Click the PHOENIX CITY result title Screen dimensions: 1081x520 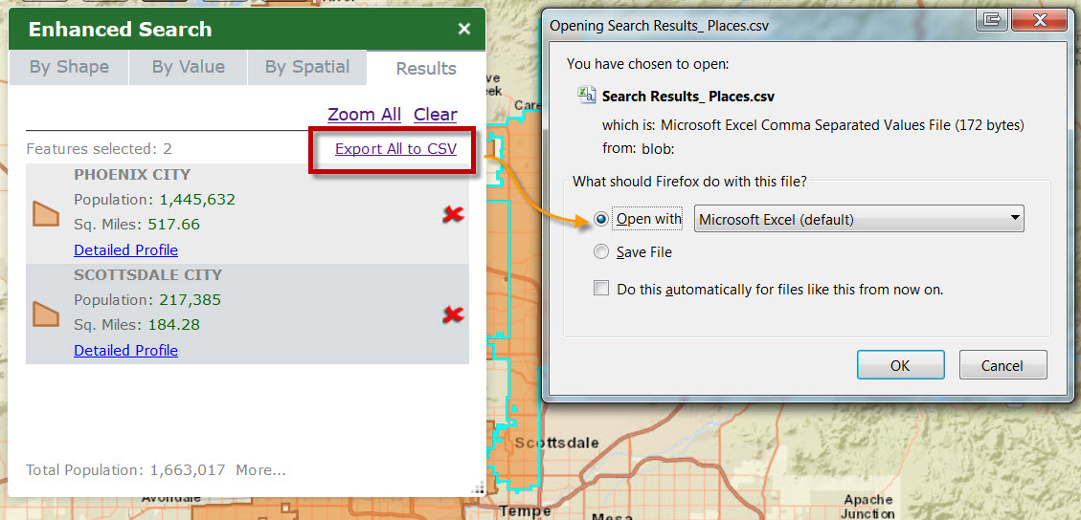pos(132,175)
